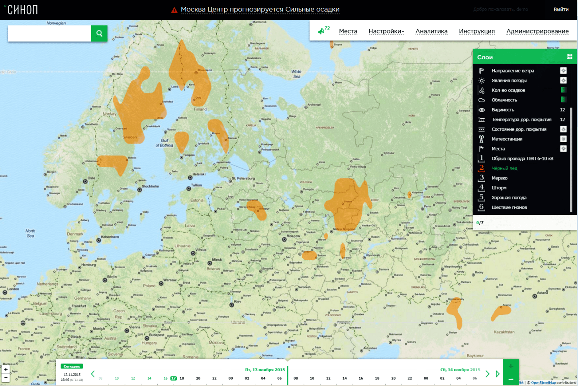Screen dimensions: 578x386
Task: Select the Чёрный лёд scenario layer
Action: [504, 168]
